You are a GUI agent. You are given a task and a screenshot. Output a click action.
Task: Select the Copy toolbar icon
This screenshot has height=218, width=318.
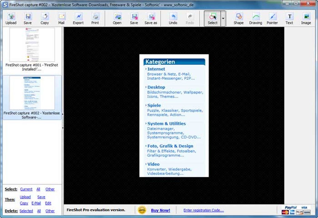coord(45,19)
